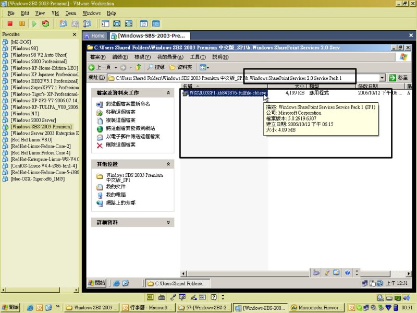Sort the file list by 名稱 column header

pos(224,86)
